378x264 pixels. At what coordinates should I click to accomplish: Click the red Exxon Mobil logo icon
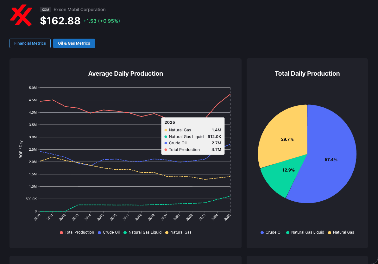pyautogui.click(x=21, y=16)
